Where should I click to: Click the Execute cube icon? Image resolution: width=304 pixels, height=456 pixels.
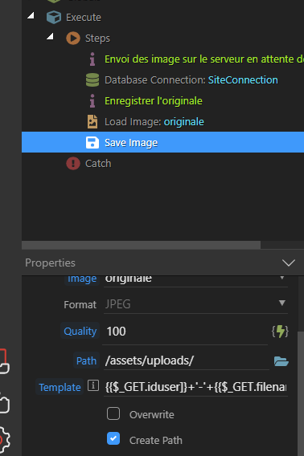54,17
